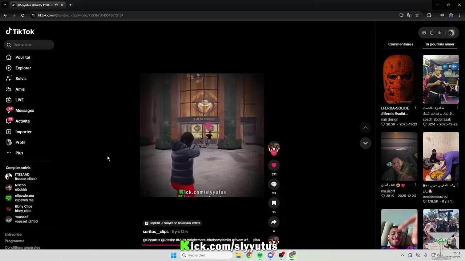
Task: Mute the tab using the speaker icon
Action: pyautogui.click(x=56, y=5)
